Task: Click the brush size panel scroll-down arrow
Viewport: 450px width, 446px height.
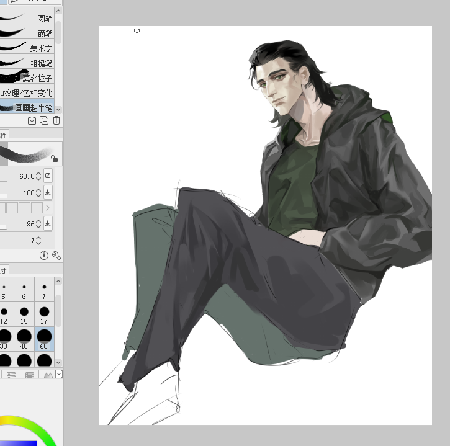Action: pos(58,363)
